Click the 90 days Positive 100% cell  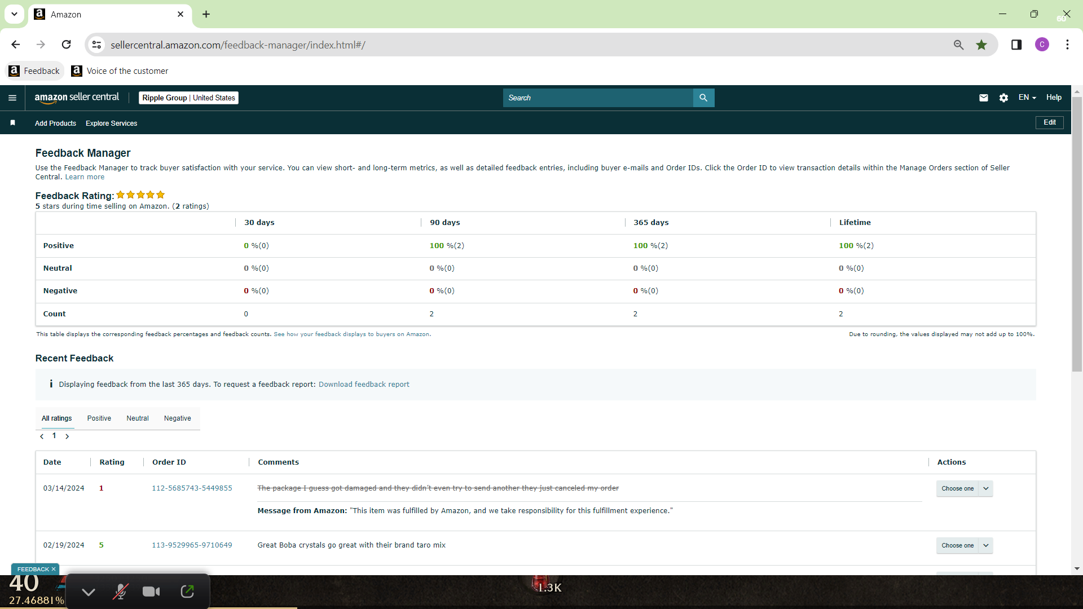coord(447,246)
